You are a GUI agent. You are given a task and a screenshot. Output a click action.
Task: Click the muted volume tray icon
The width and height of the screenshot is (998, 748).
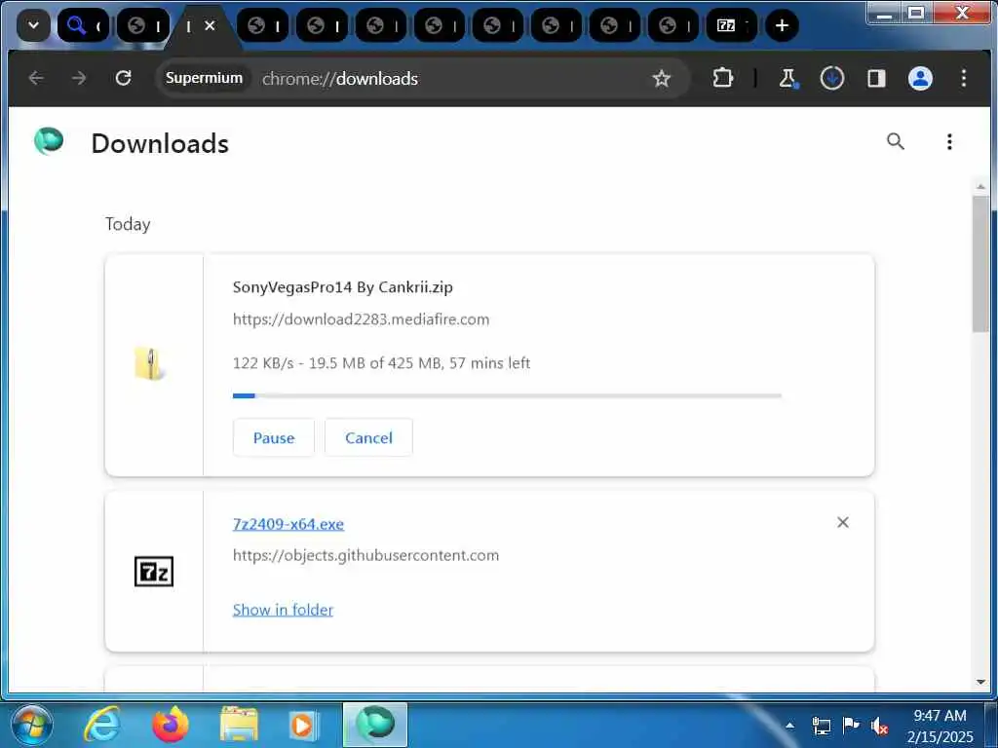880,726
